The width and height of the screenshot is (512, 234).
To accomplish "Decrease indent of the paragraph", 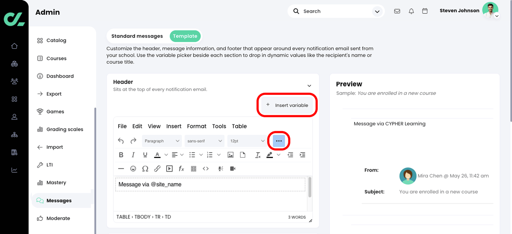I will (290, 155).
